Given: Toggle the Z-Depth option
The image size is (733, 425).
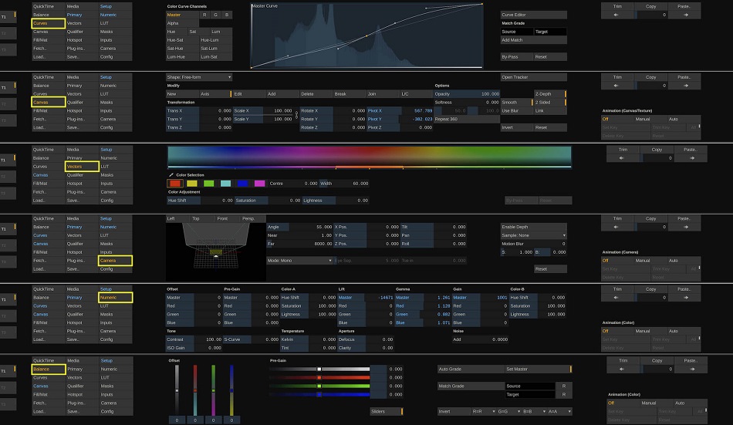Looking at the screenshot, I should tap(550, 94).
